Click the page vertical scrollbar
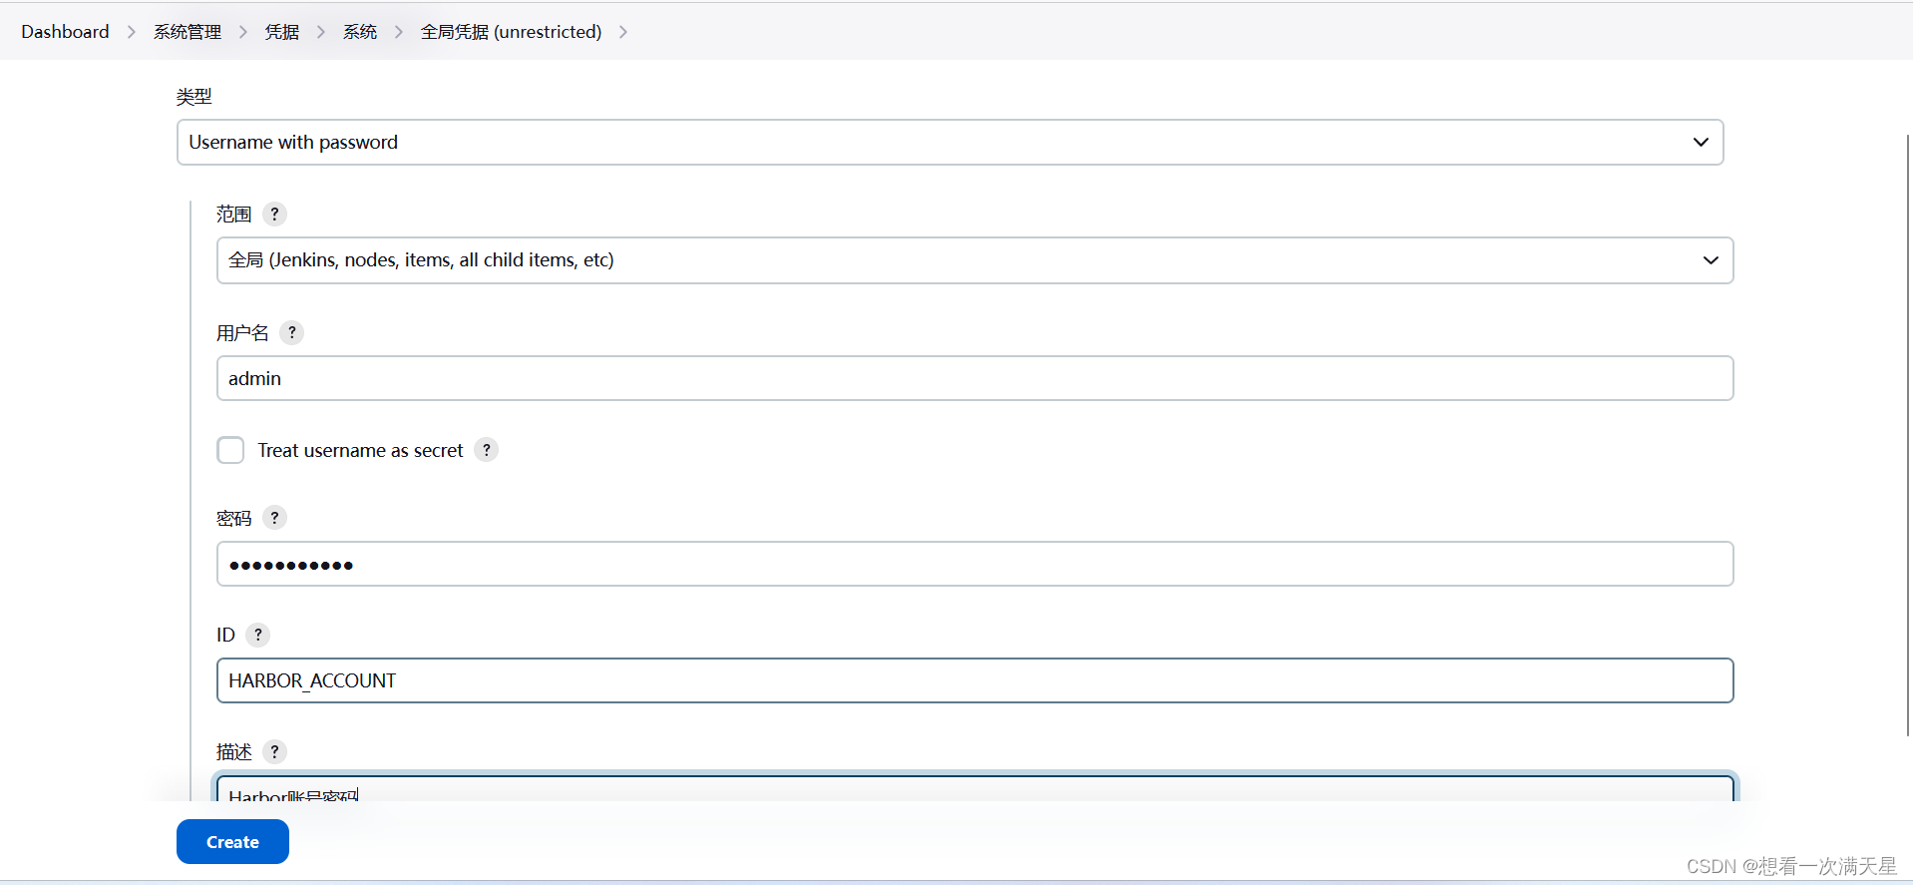This screenshot has width=1913, height=885. (1908, 435)
